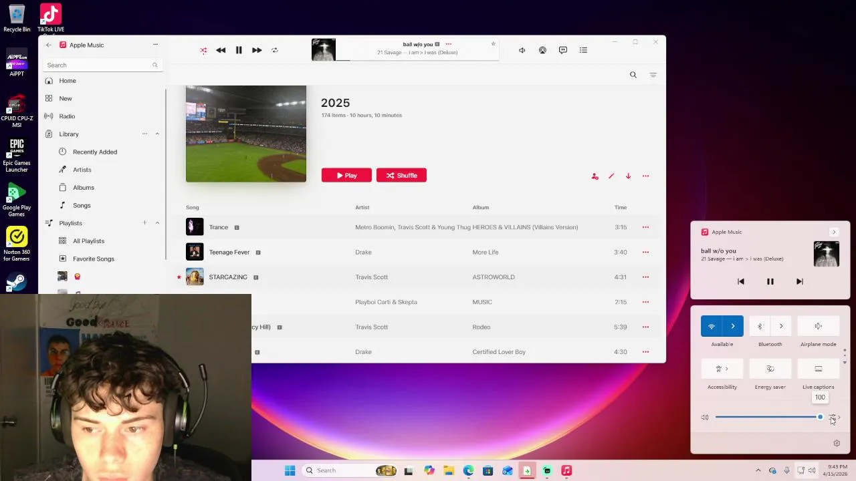The height and width of the screenshot is (481, 856).
Task: Click the system volume slider
Action: pos(768,418)
